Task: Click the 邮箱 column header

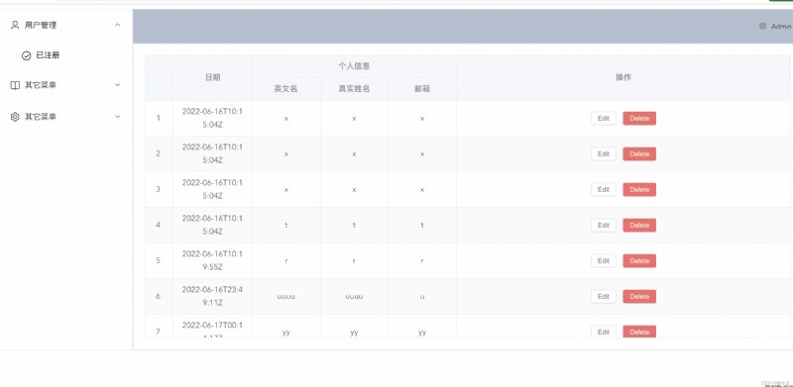Action: 422,89
